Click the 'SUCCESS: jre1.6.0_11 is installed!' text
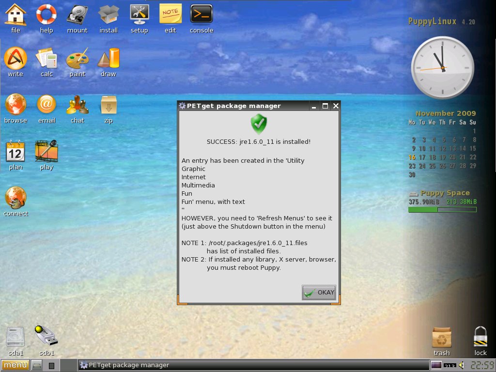The height and width of the screenshot is (372, 496). pyautogui.click(x=259, y=142)
